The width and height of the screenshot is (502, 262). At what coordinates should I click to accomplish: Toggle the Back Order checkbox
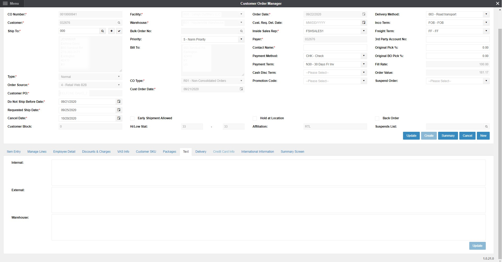pos(377,118)
